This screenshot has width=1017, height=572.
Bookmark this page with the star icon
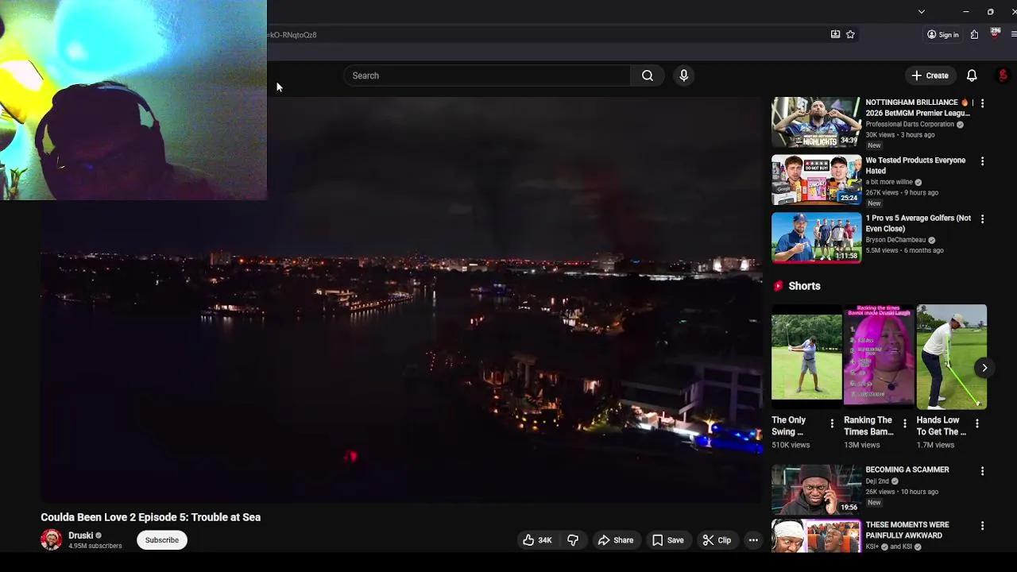pyautogui.click(x=850, y=35)
